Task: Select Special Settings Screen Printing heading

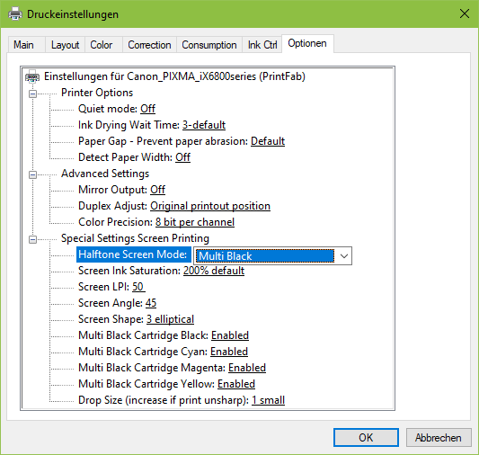Action: pyautogui.click(x=135, y=238)
